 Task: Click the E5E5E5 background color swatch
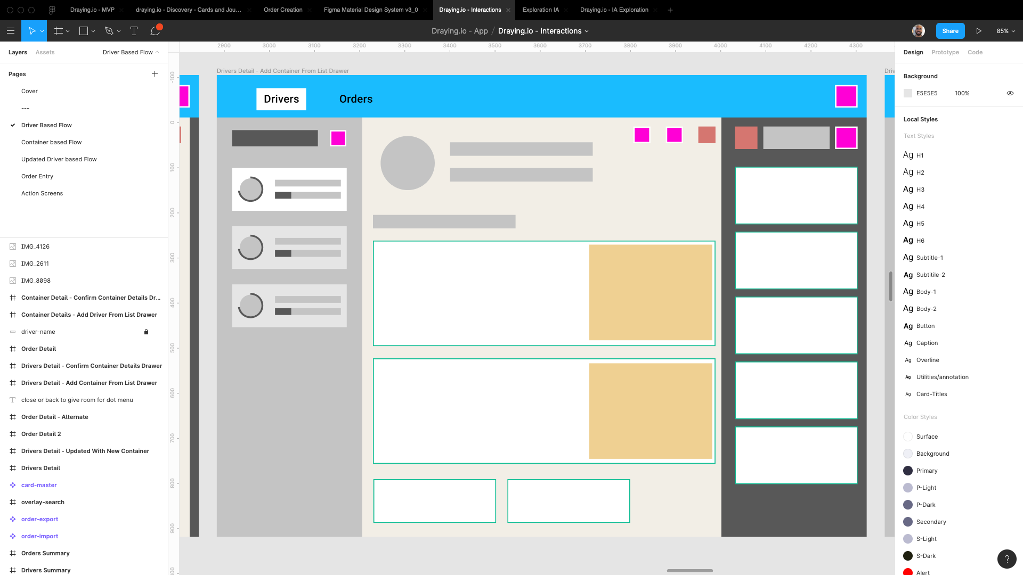click(908, 93)
